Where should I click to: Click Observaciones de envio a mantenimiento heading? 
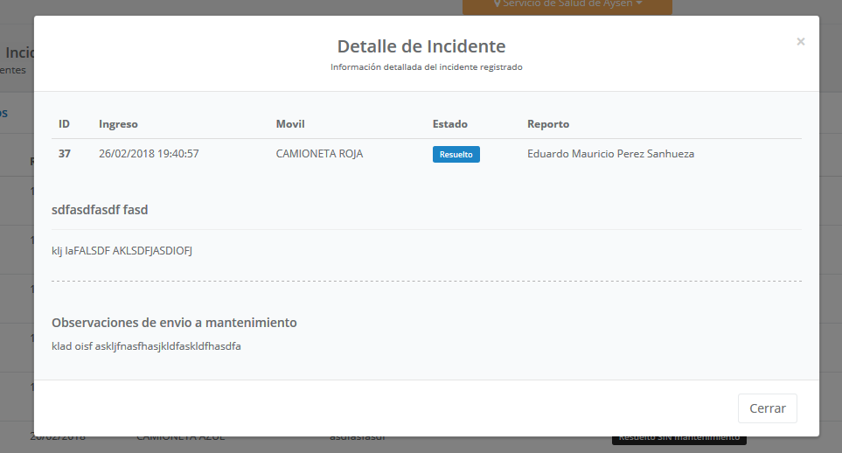point(174,323)
